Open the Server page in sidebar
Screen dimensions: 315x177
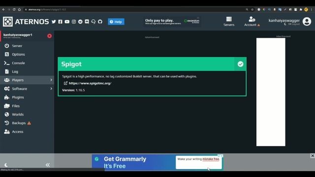pyautogui.click(x=27, y=46)
